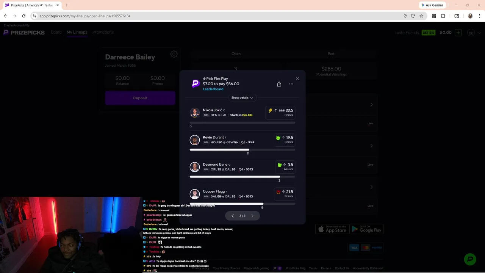Image resolution: width=485 pixels, height=273 pixels.
Task: Click Nikola Jokić points progress bar
Action: coord(242,123)
